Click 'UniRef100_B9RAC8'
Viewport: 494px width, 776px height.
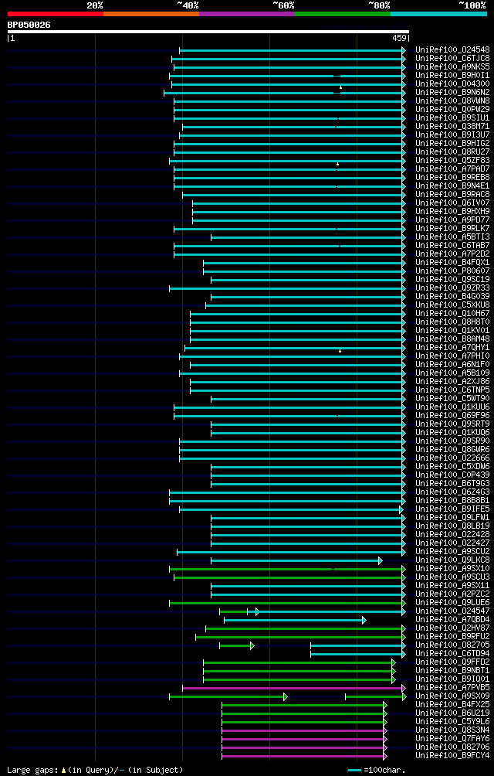(452, 195)
